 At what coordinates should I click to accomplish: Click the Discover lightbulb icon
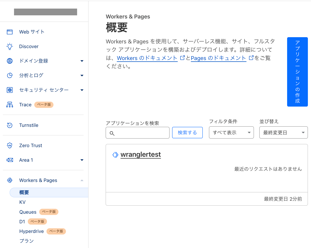tap(10, 47)
